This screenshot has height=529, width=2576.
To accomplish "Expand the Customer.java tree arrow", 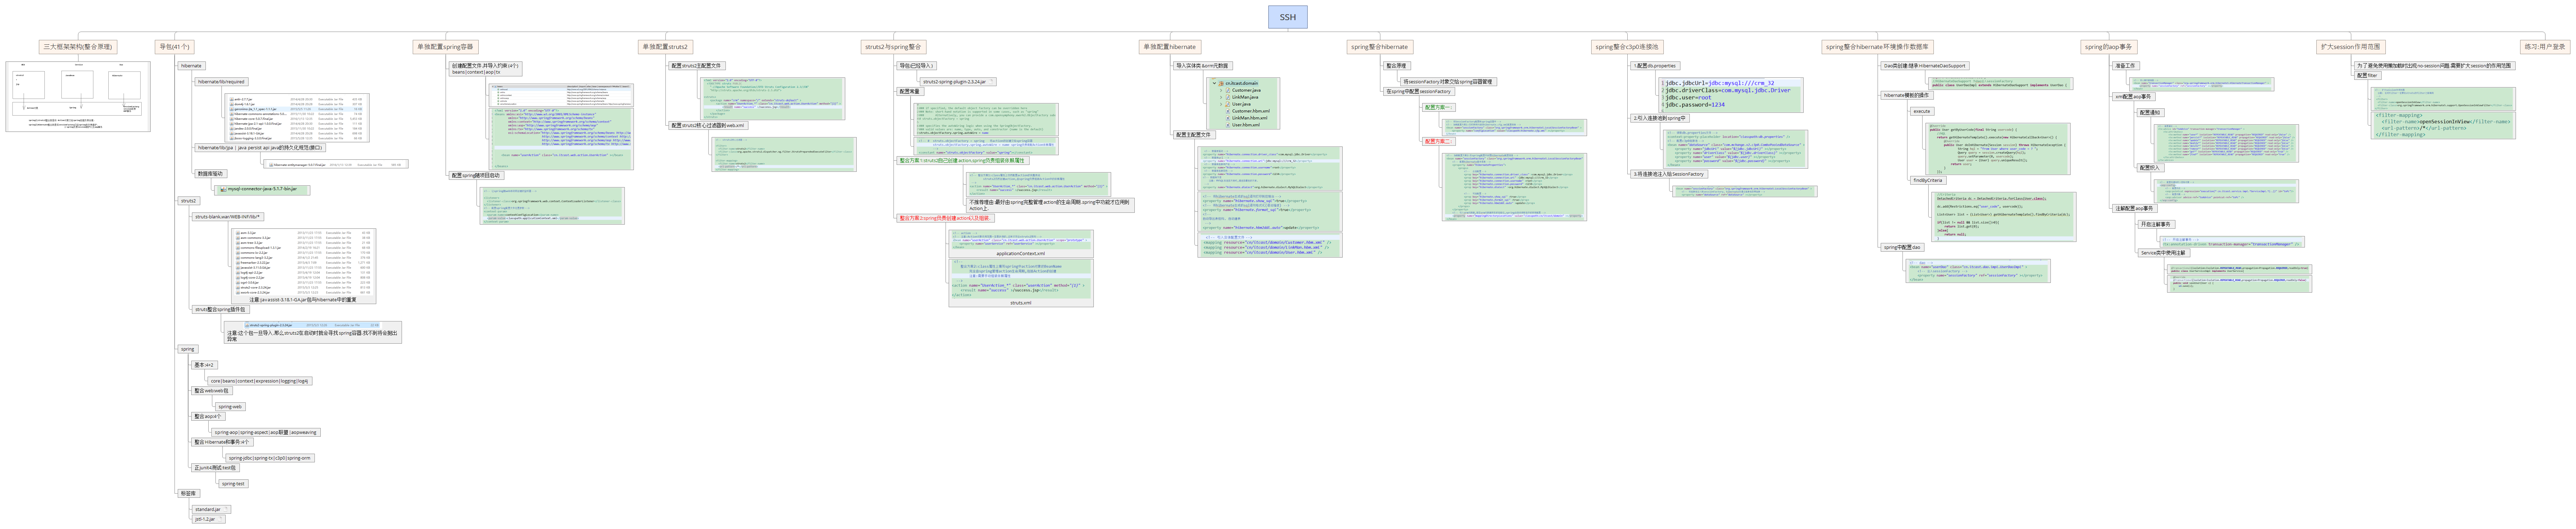I will pos(1221,90).
